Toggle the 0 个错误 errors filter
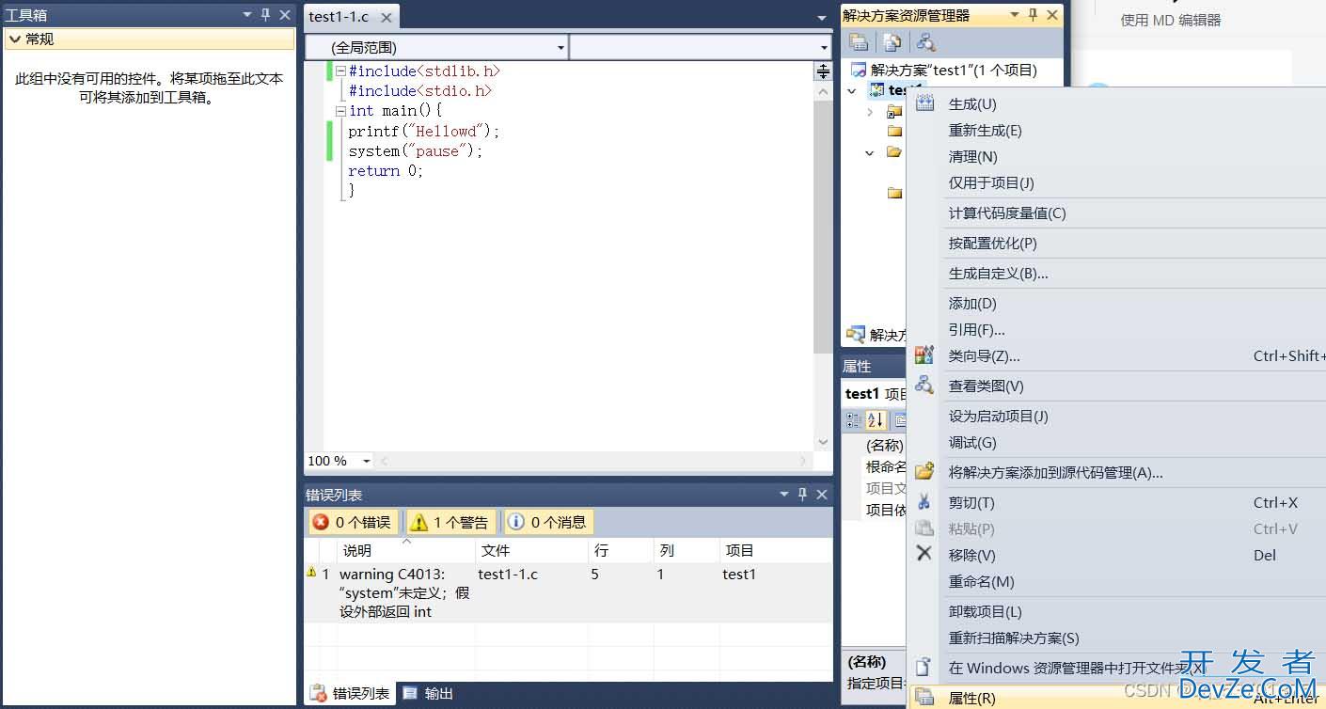This screenshot has width=1326, height=709. (x=353, y=522)
